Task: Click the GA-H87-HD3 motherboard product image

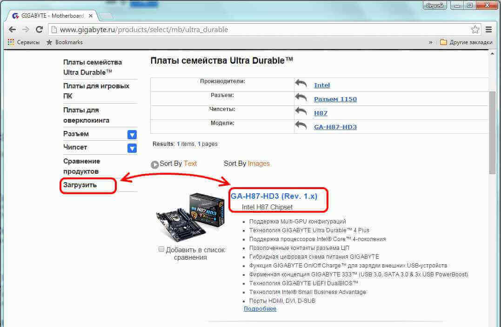Action: coord(190,217)
